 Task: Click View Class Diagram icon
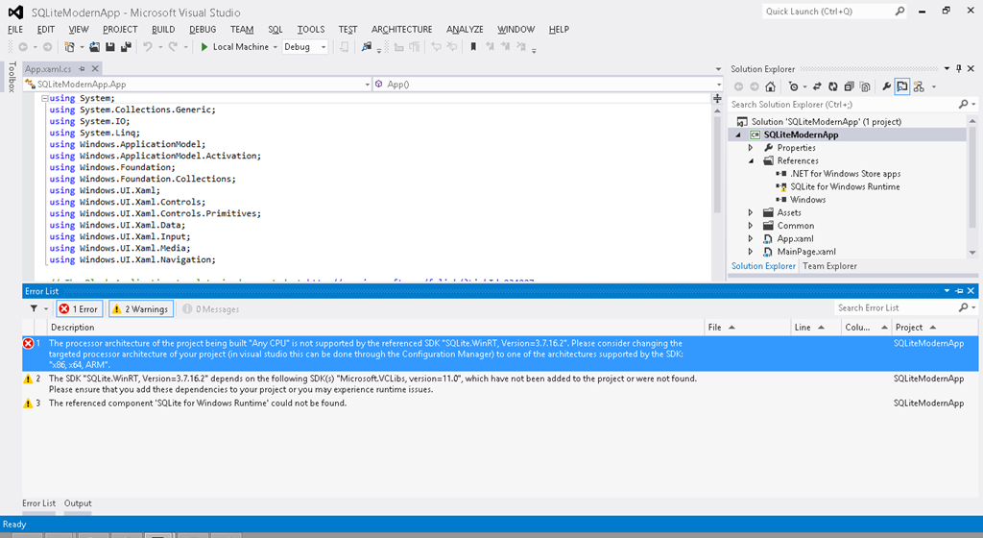(x=919, y=87)
